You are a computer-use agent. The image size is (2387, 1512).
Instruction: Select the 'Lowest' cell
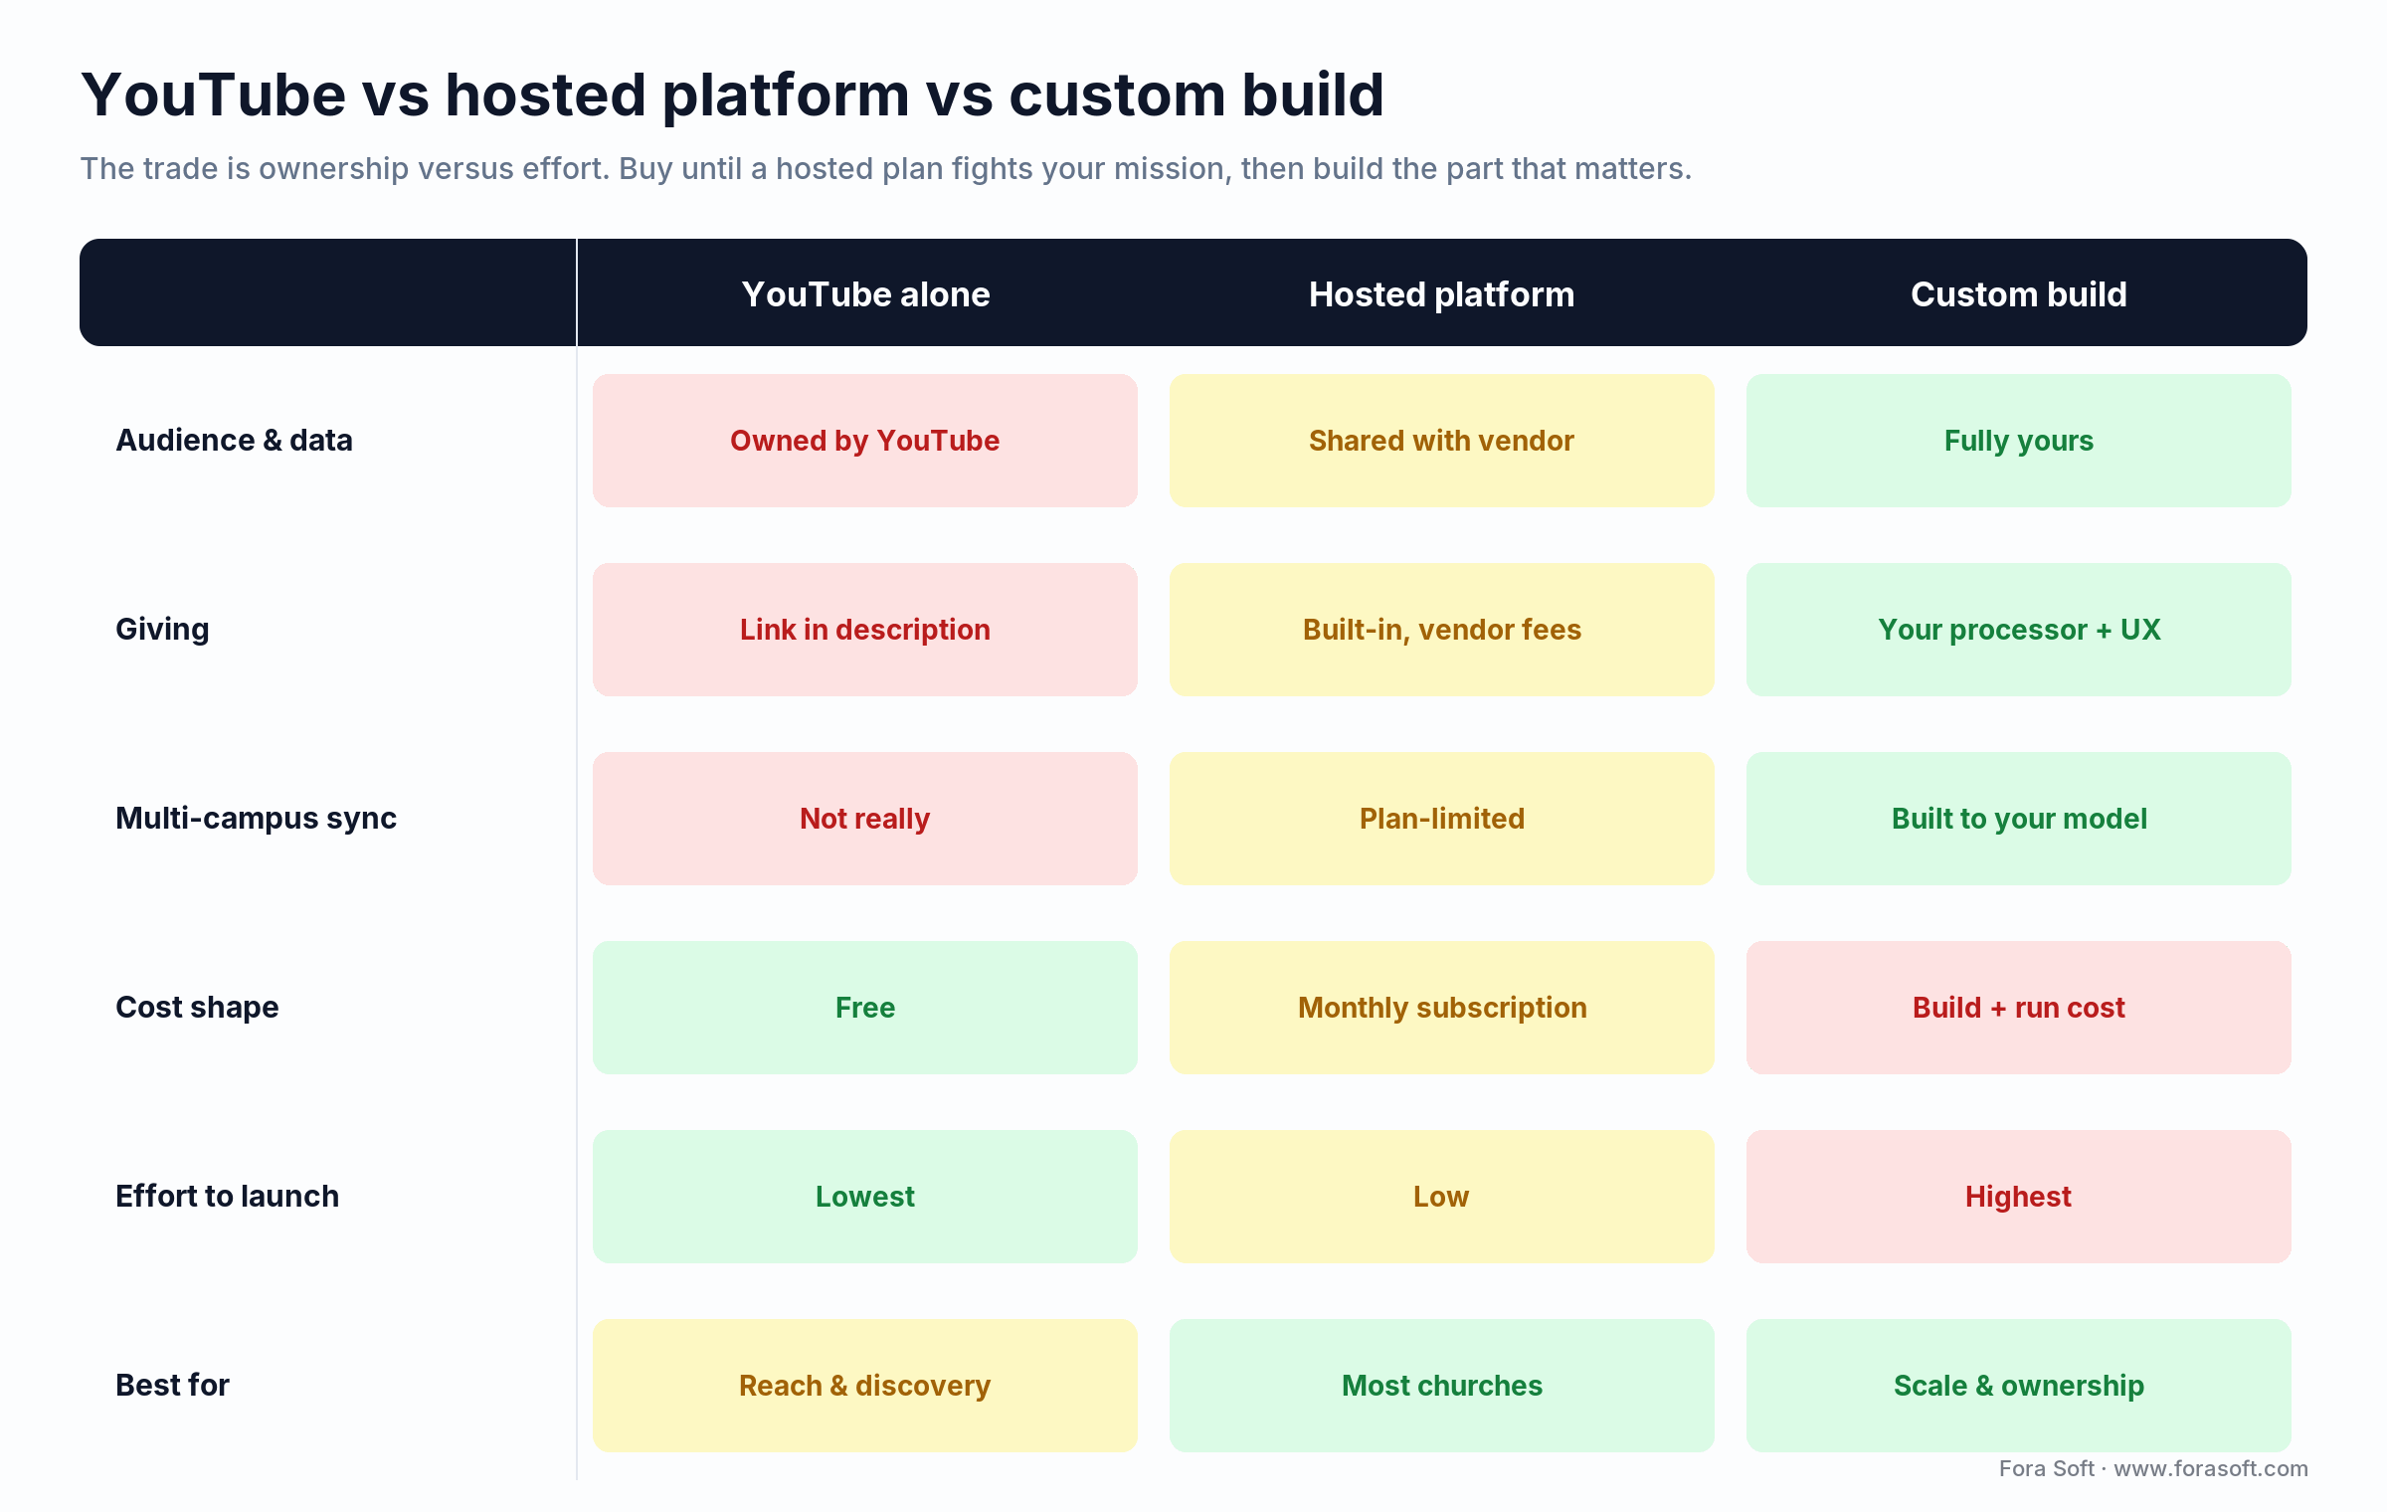(x=865, y=1197)
